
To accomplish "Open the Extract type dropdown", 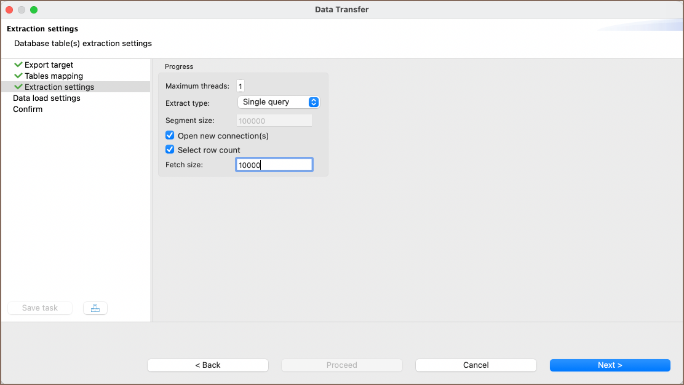I will (278, 102).
